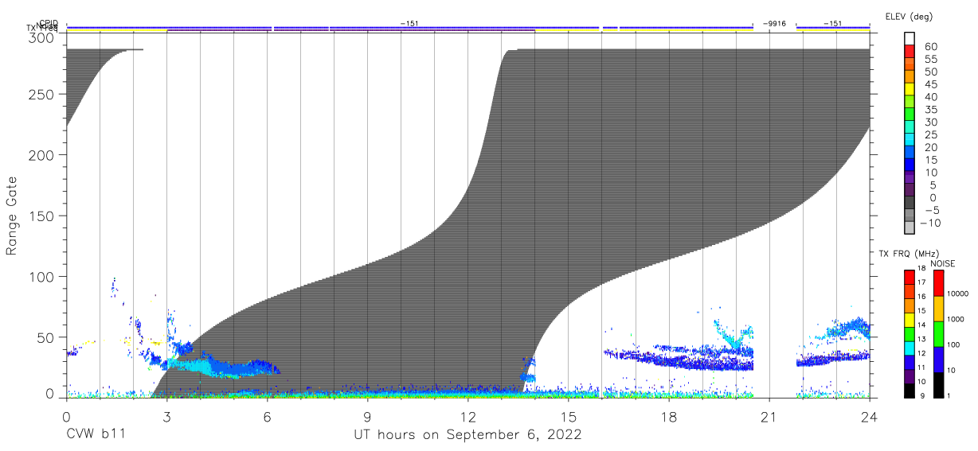Click the 'NOISE' legend title
Screen dimensions: 978x451
coord(942,262)
